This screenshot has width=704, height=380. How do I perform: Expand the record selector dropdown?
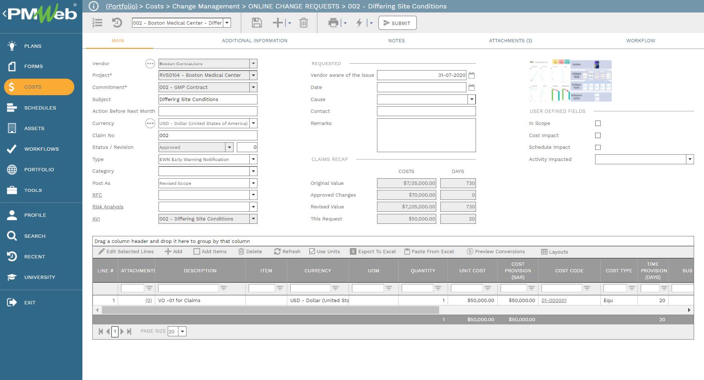227,23
